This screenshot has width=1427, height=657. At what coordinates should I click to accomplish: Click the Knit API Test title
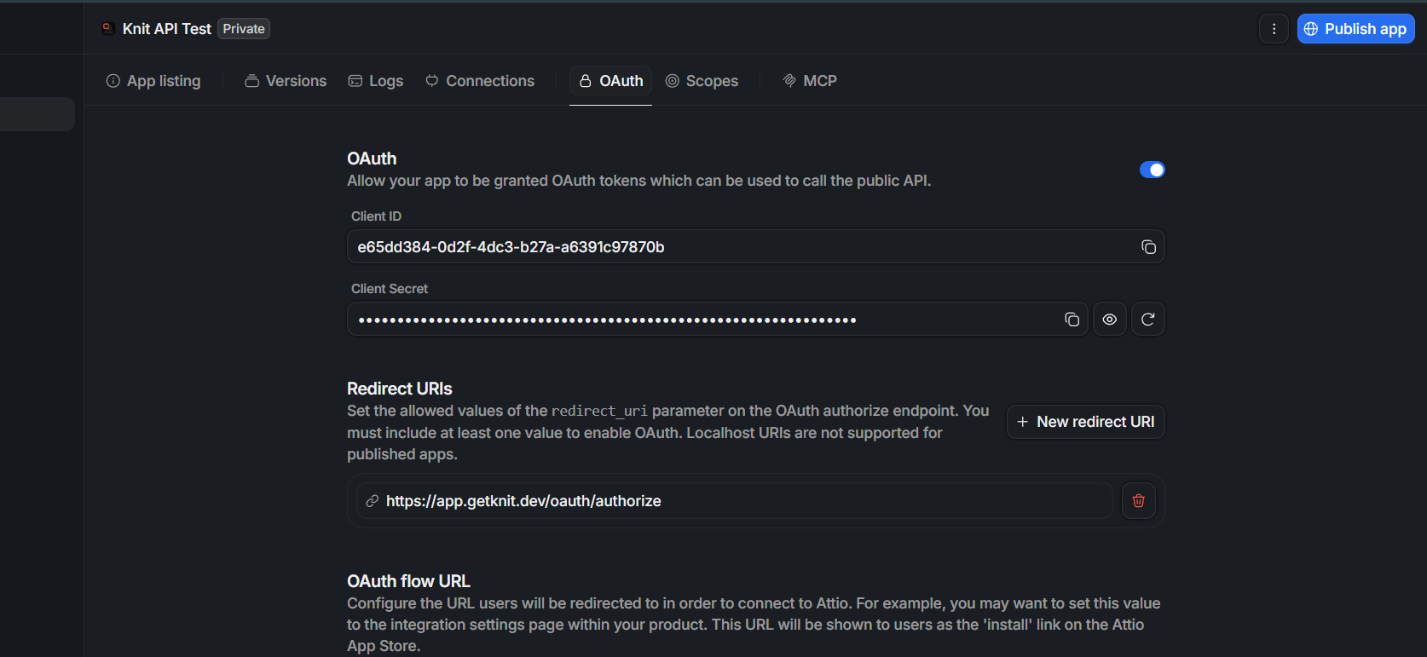tap(167, 29)
